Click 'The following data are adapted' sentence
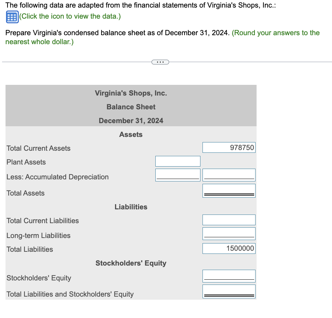Viewport: 332px width, 318px height. pyautogui.click(x=141, y=5)
